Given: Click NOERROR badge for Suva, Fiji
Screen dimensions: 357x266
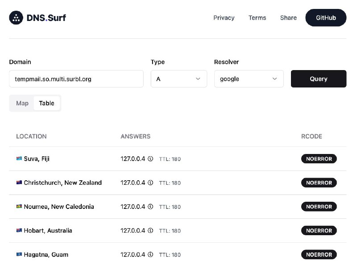Looking at the screenshot, I should (319, 159).
